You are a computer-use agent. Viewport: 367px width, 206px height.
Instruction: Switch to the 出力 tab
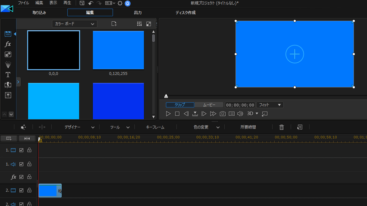[138, 13]
